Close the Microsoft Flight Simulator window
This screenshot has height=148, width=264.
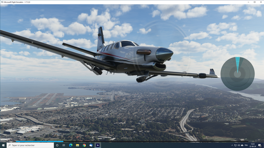click(x=261, y=2)
